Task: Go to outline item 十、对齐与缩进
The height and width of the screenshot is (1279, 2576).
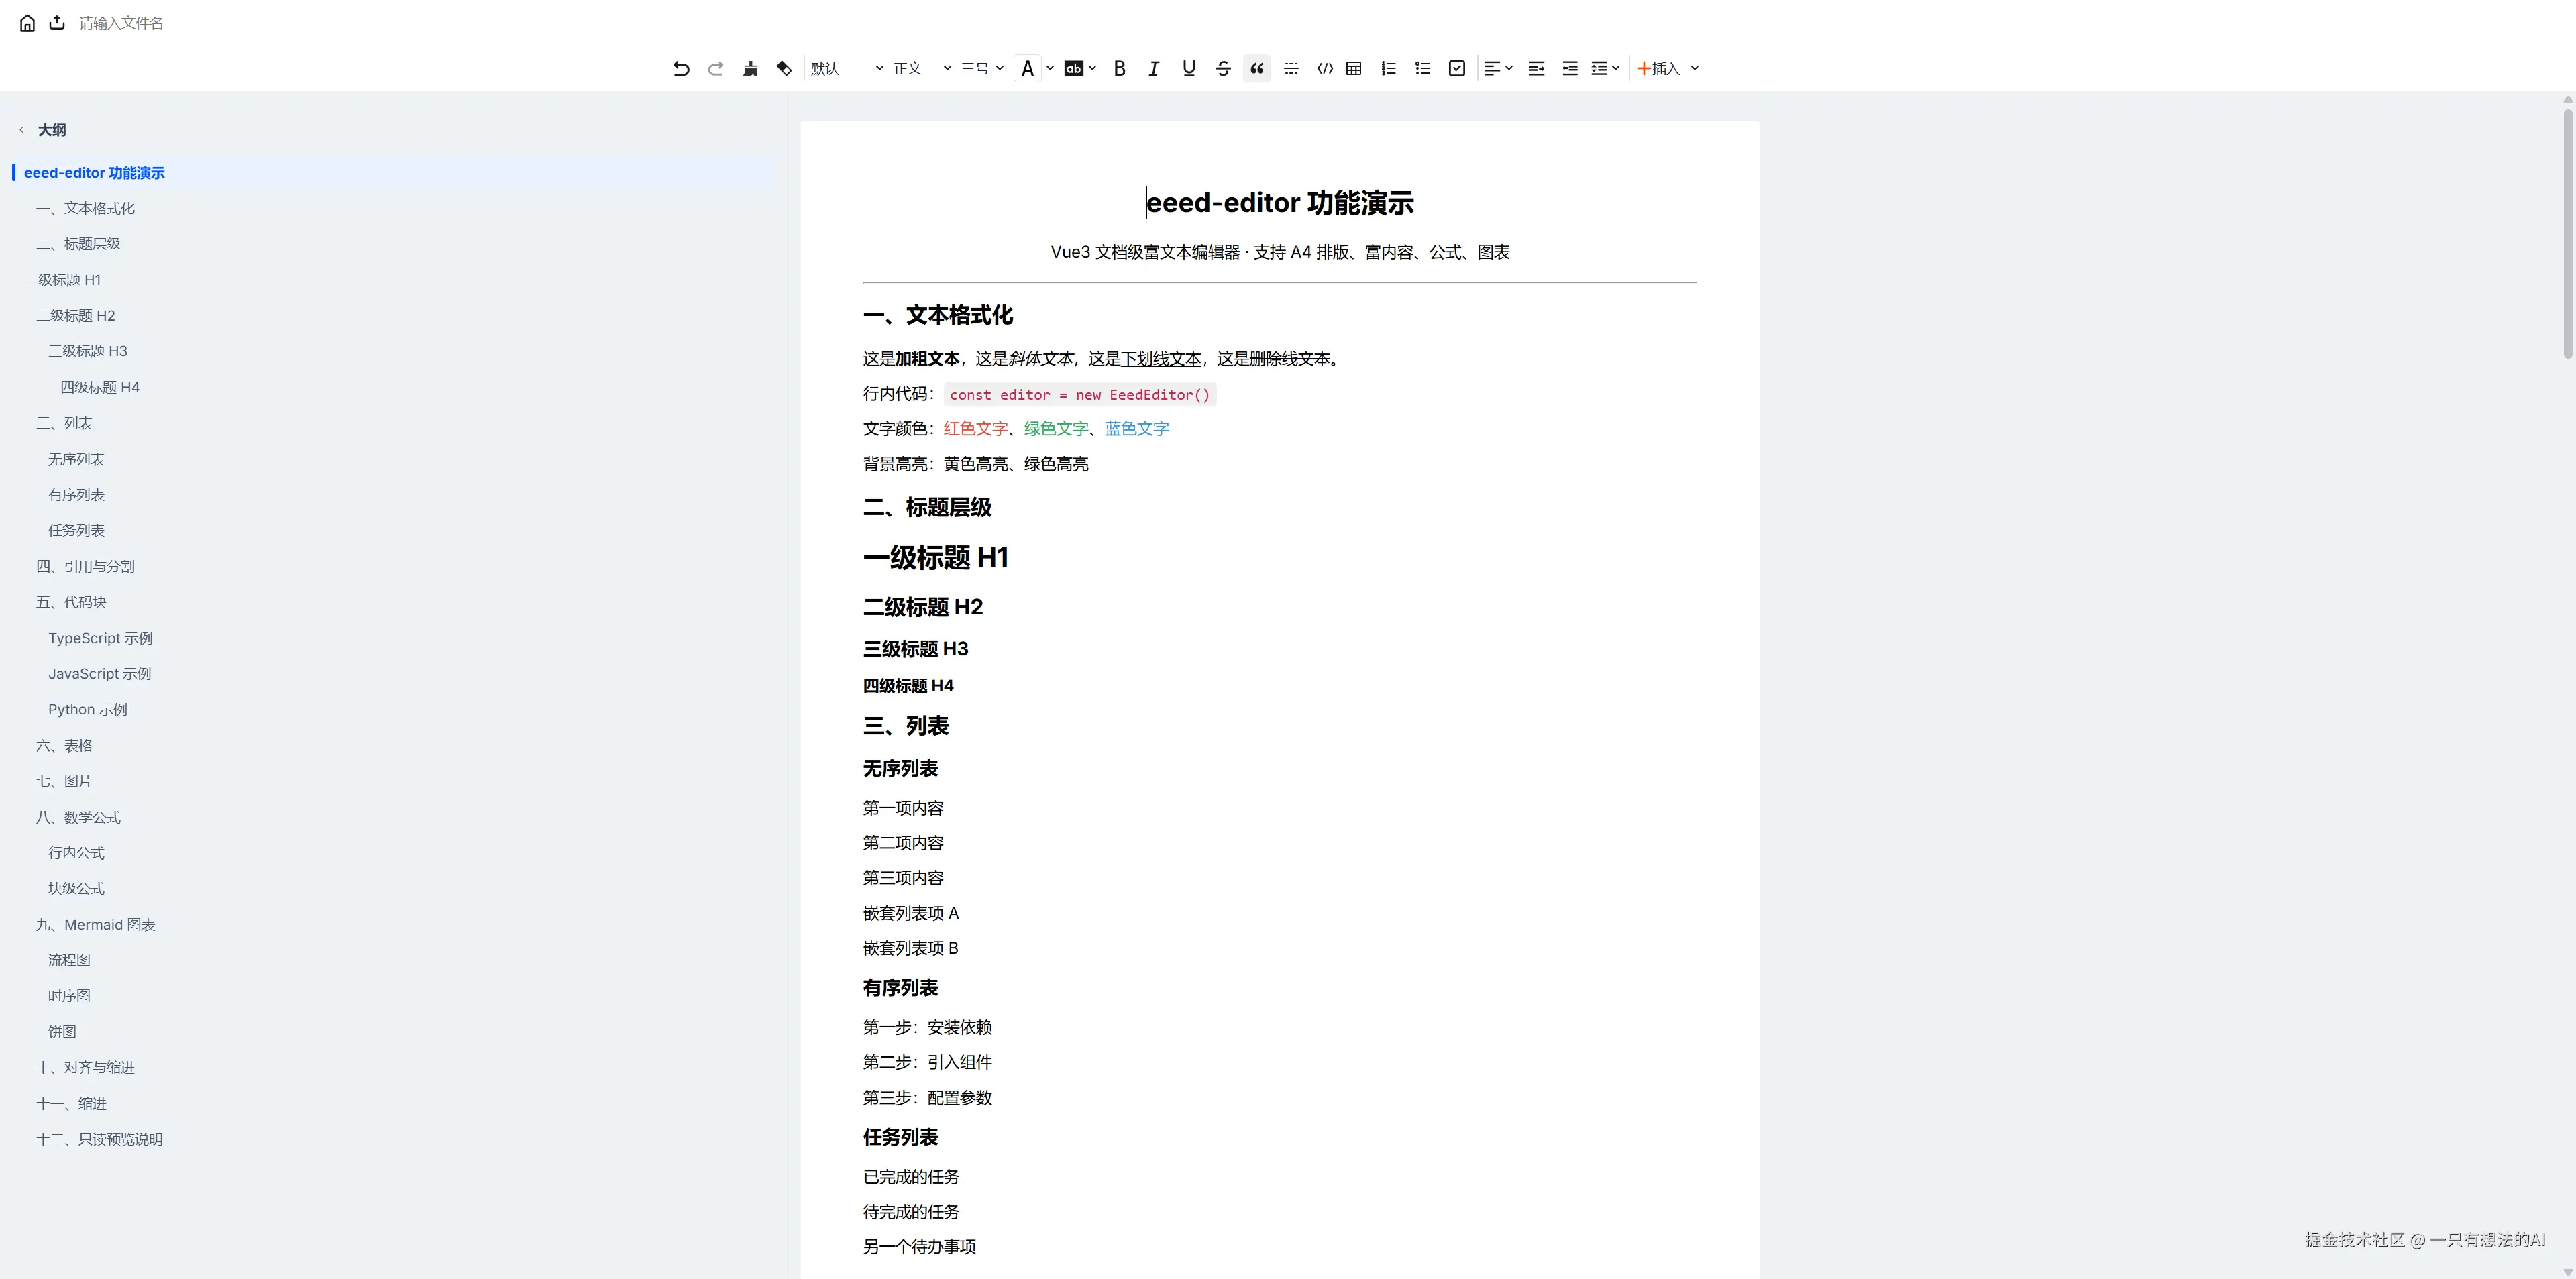Action: pyautogui.click(x=85, y=1067)
